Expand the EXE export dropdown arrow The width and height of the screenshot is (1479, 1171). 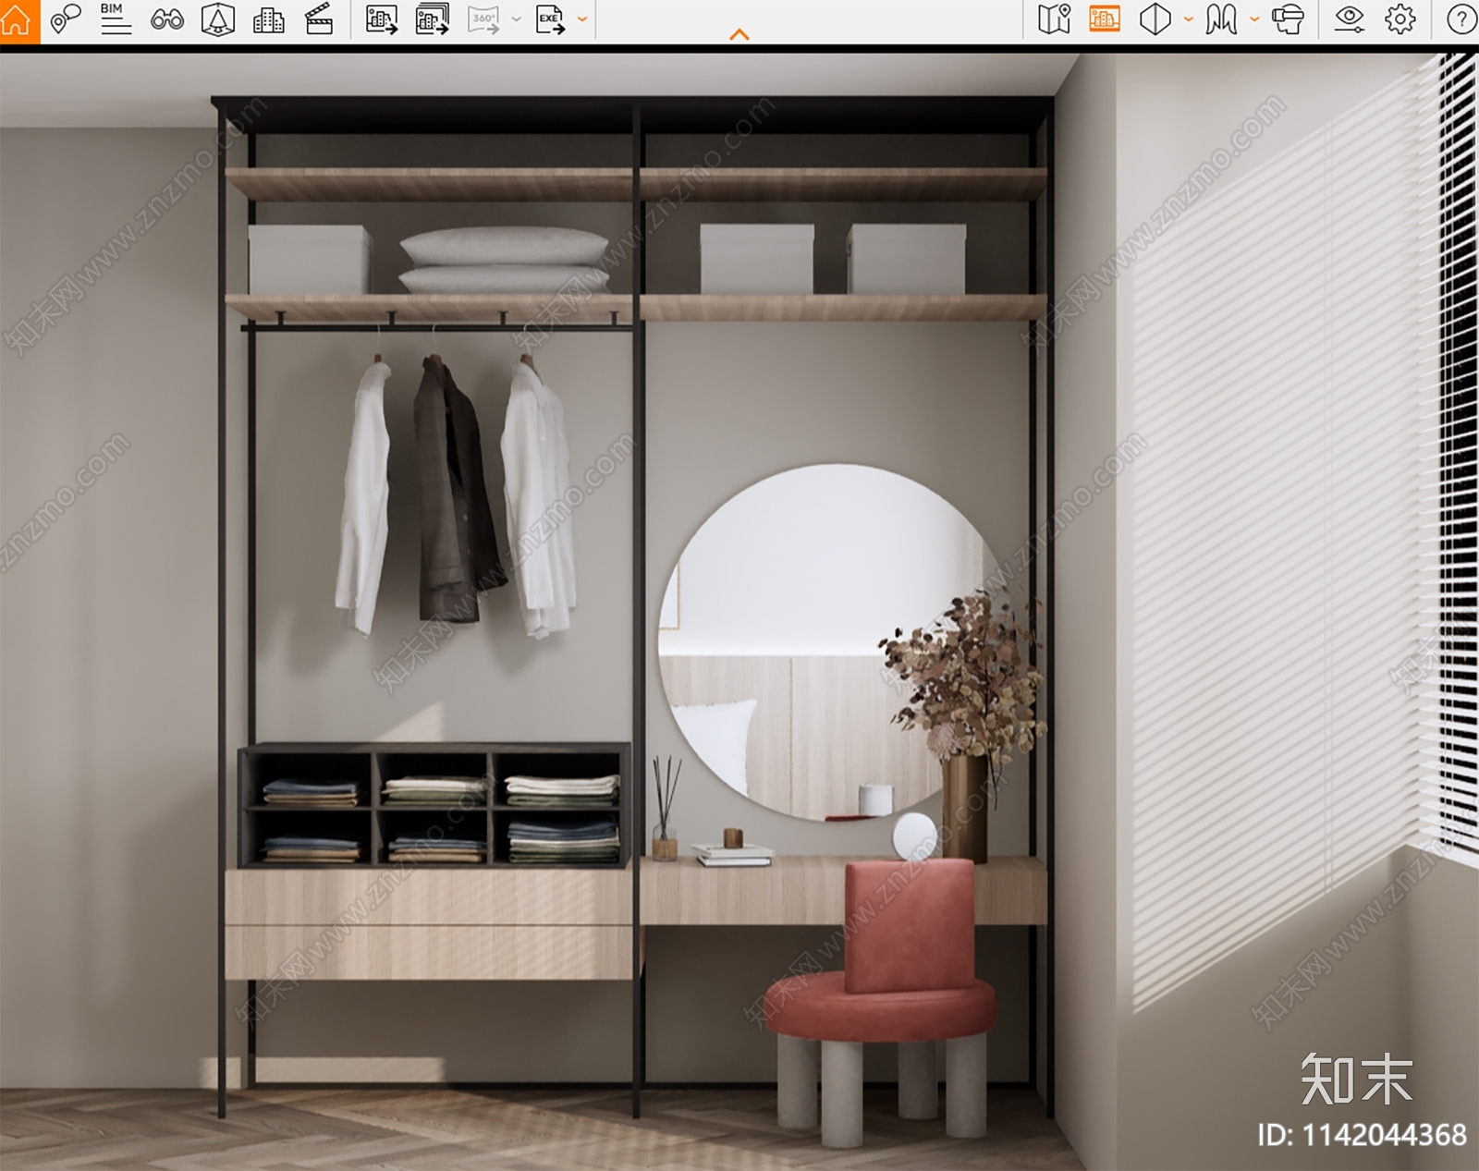point(582,19)
